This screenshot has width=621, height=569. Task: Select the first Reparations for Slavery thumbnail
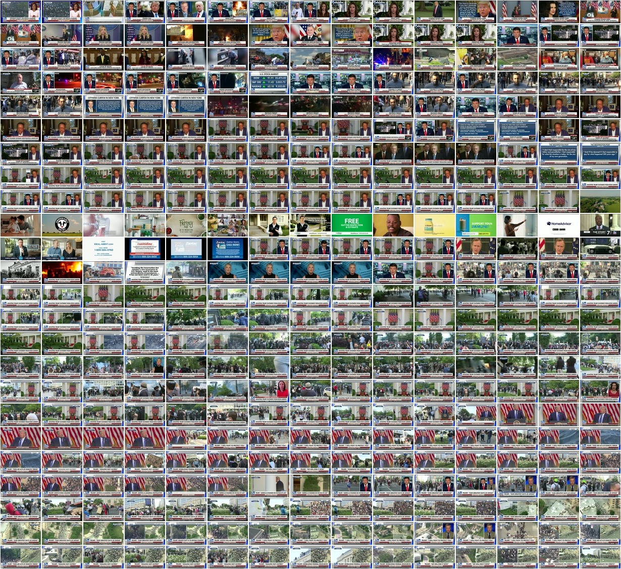(x=476, y=130)
